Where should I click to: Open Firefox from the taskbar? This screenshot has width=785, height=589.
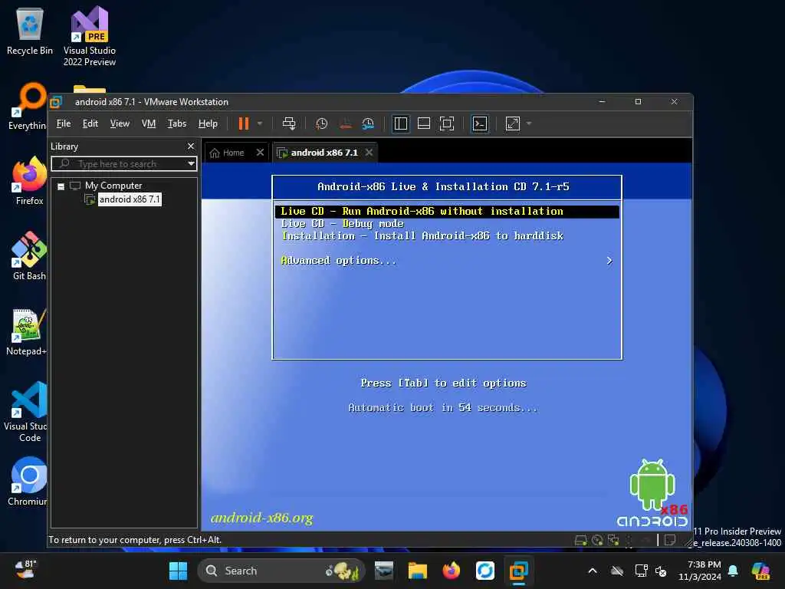pyautogui.click(x=451, y=571)
